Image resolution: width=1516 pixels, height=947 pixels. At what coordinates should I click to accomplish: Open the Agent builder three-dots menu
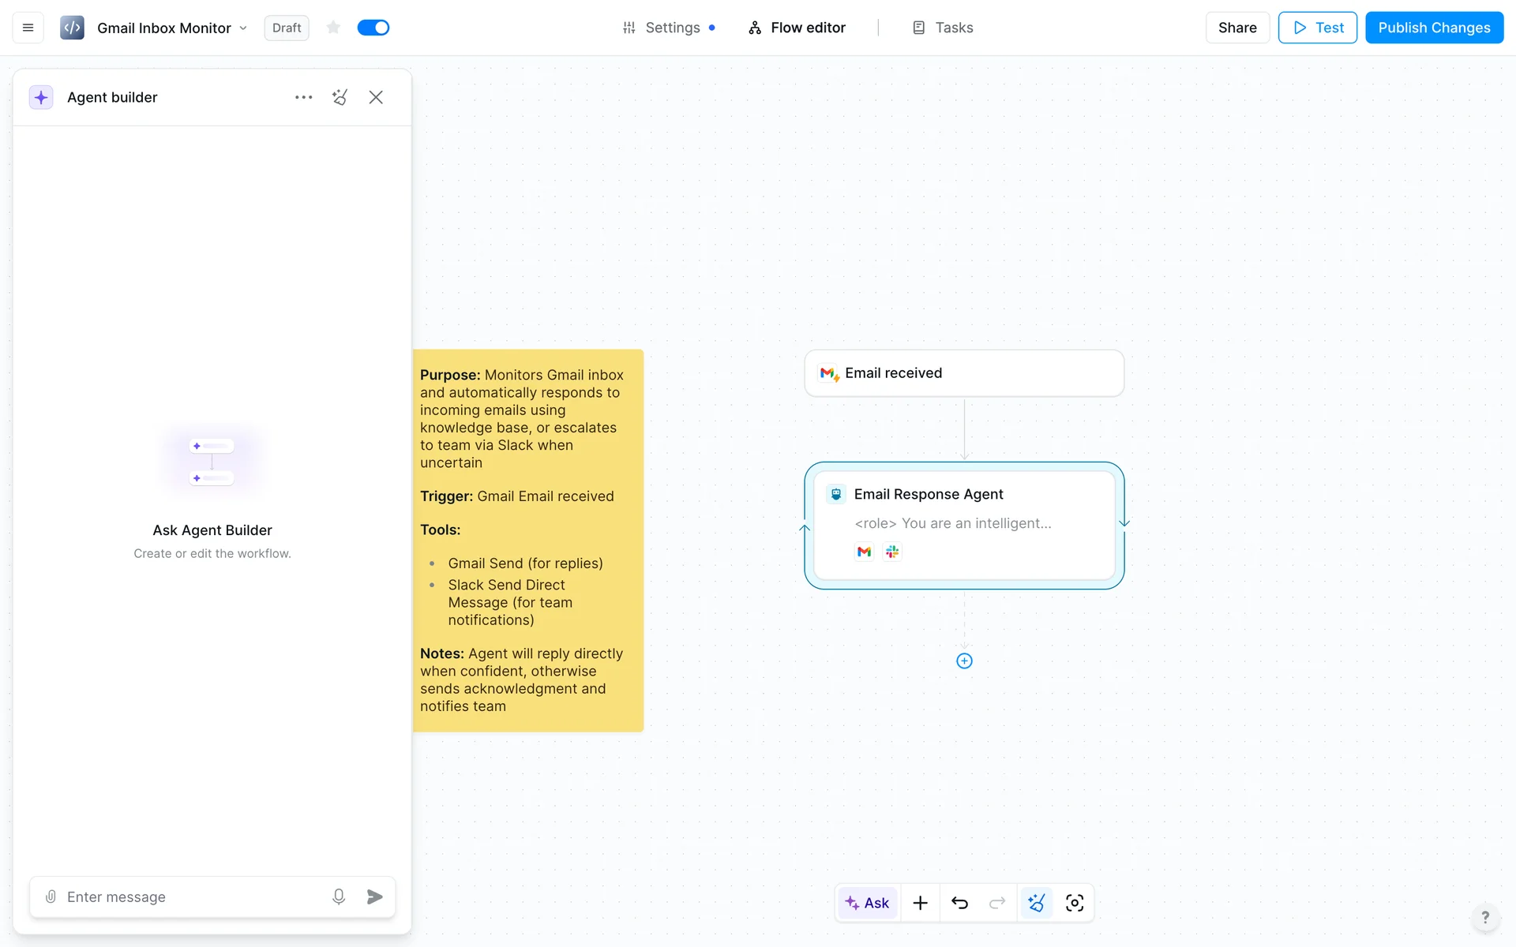click(303, 97)
